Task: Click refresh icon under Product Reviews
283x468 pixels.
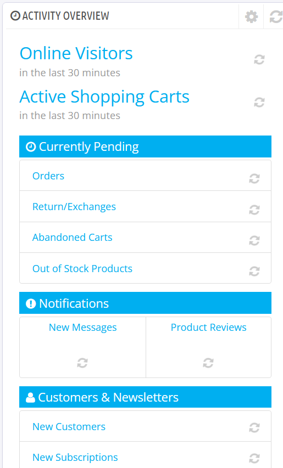Action: point(208,363)
